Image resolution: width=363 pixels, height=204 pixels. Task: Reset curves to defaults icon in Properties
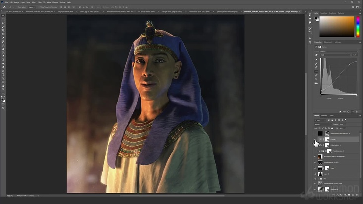348,112
